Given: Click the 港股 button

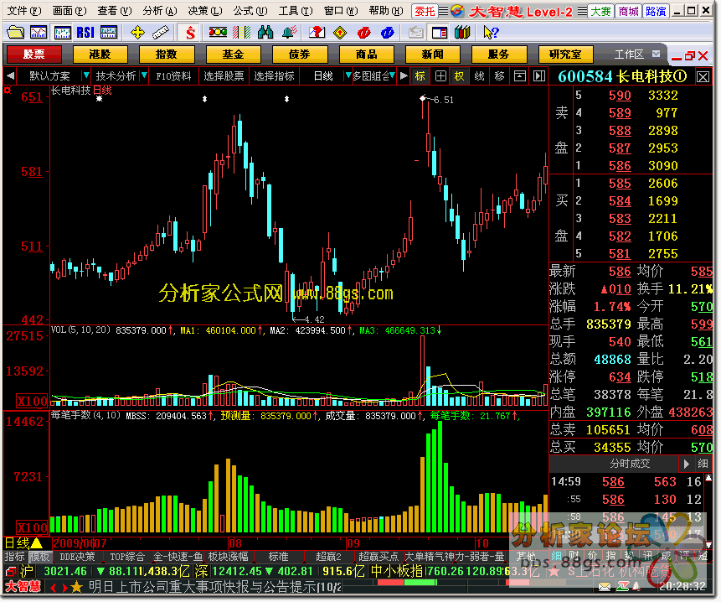Looking at the screenshot, I should (x=100, y=54).
